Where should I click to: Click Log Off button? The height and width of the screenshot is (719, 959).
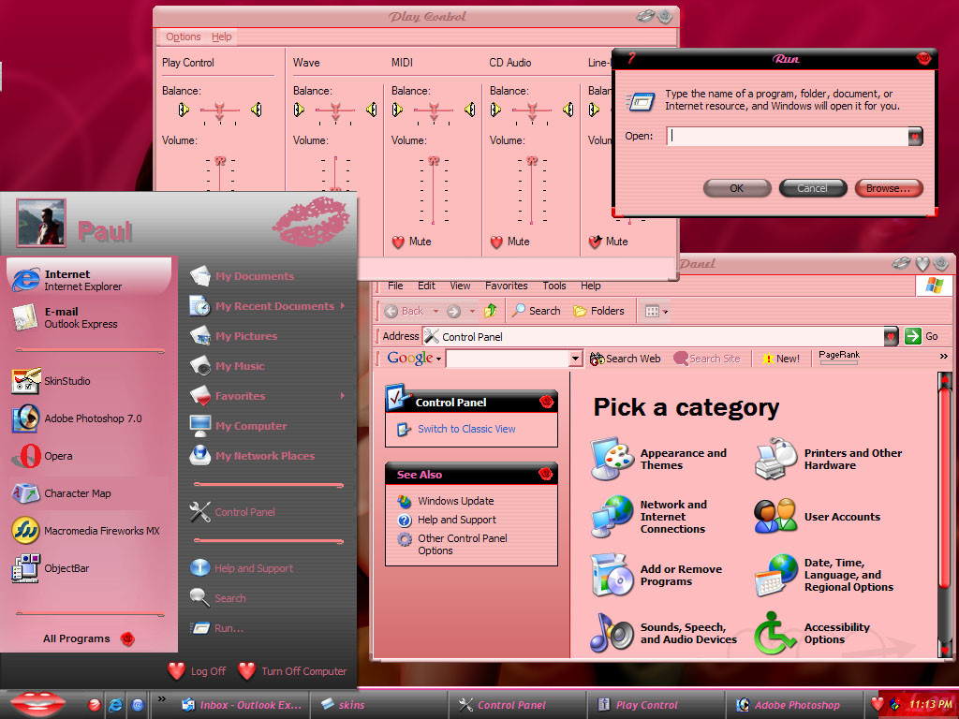click(197, 670)
